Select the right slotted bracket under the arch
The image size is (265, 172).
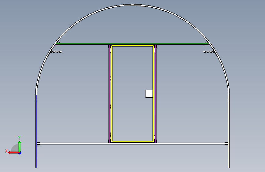(x=208, y=52)
